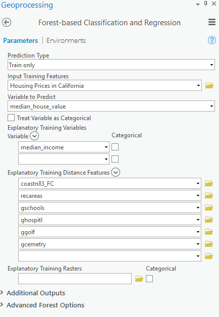Viewport: 219px width, 317px height.
Task: Browse folder for Explanatory Training Rasters
Action: [139, 279]
